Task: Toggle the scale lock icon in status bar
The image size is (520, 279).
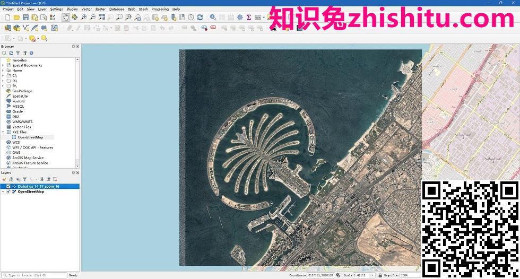Action: 380,275
